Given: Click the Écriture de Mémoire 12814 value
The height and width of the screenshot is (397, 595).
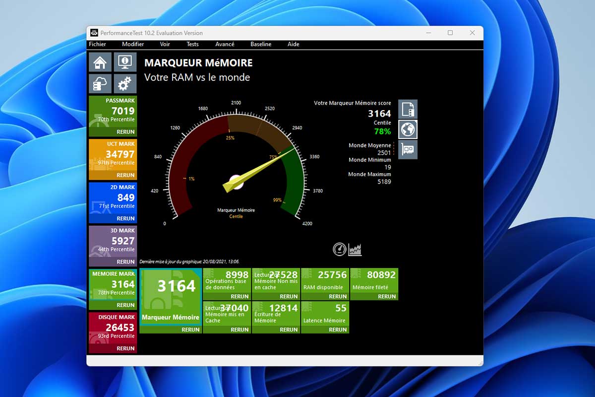Looking at the screenshot, I should click(283, 308).
